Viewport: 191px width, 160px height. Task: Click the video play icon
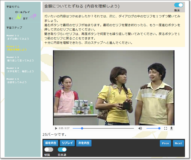[56, 128]
